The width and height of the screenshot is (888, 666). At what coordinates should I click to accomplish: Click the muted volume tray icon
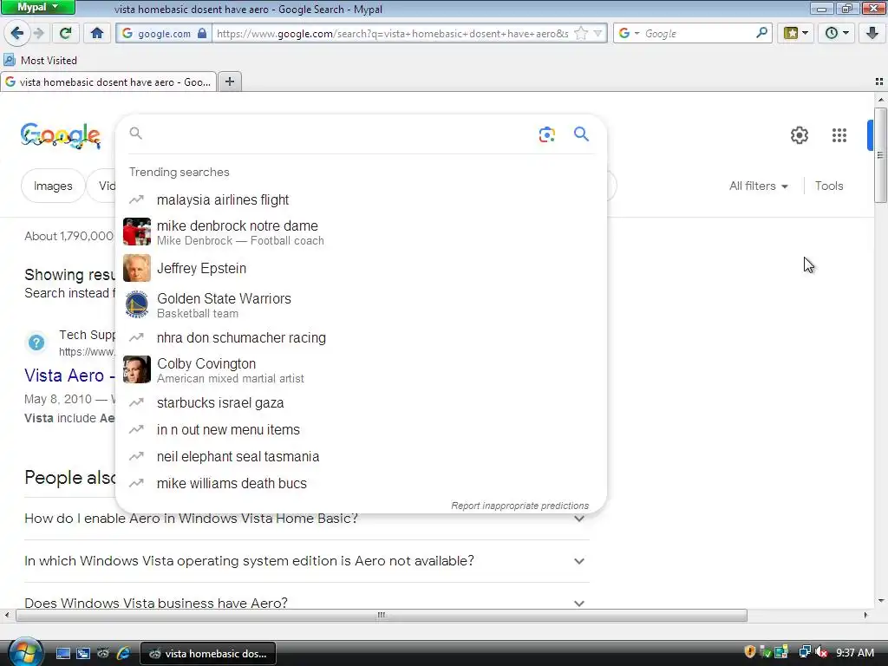click(x=820, y=652)
